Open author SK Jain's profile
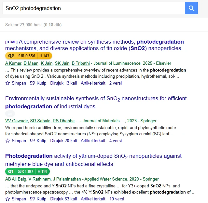 click(62, 63)
